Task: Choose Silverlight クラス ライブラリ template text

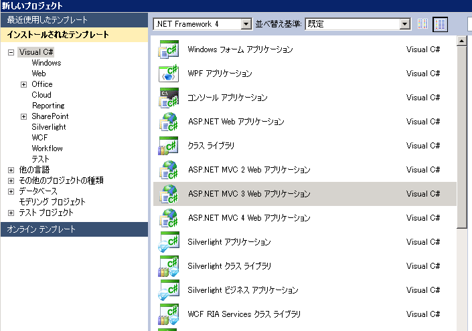Action: coord(229,265)
